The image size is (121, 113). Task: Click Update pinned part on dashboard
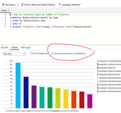point(70,53)
